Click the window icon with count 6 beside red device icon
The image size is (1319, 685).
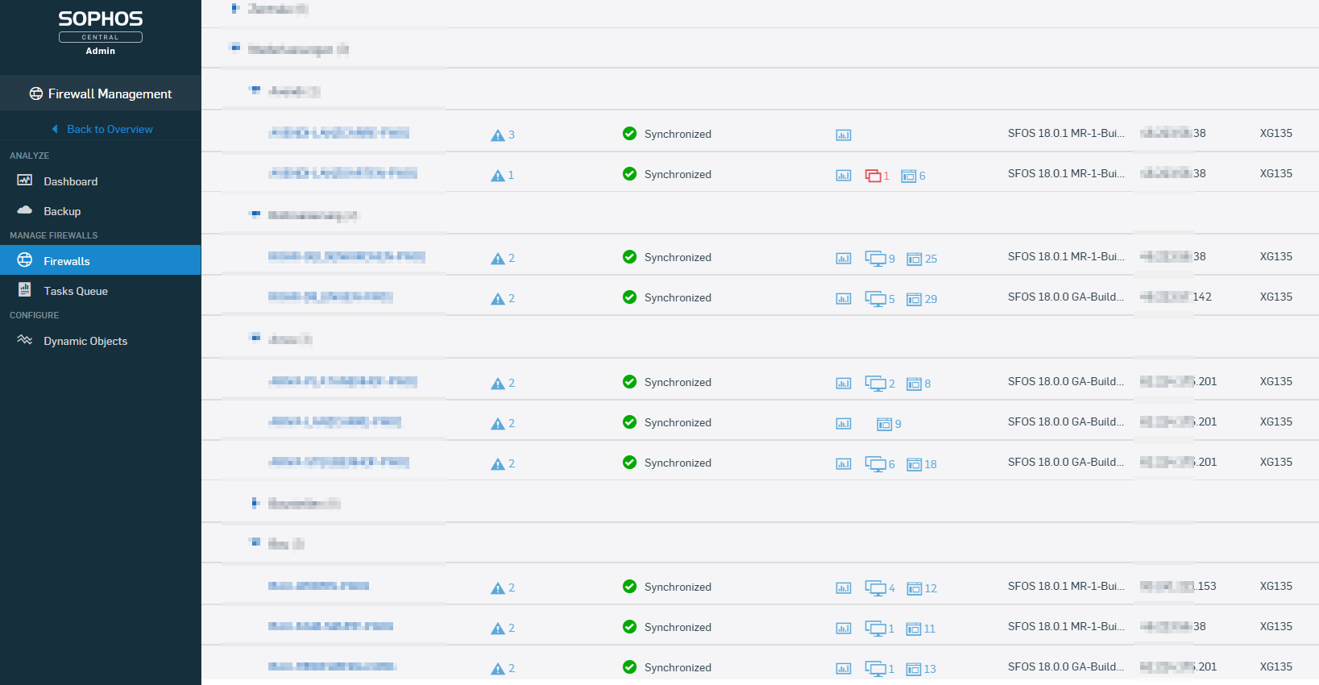coord(909,176)
